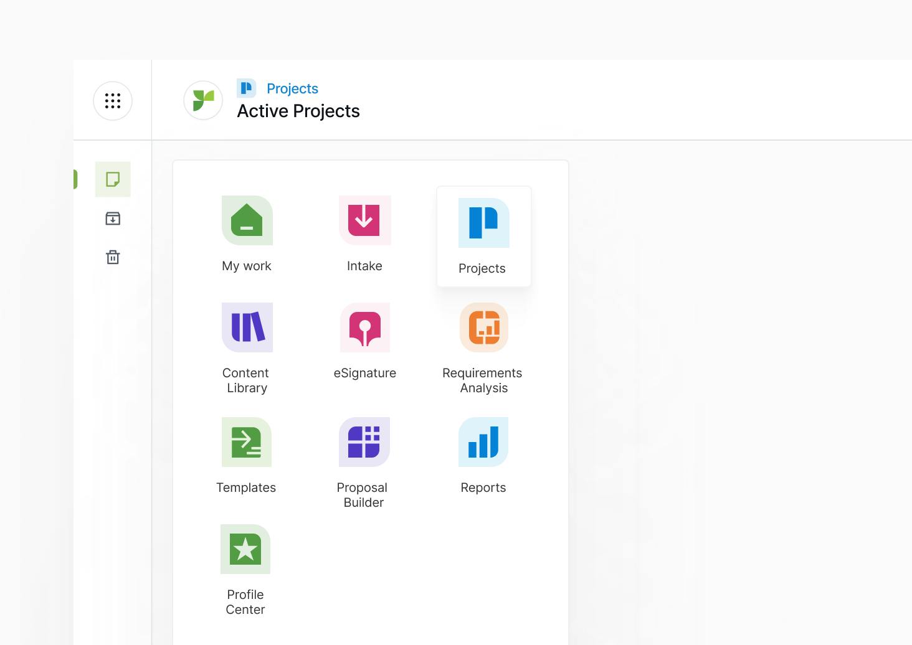Click the Profile Center label
The height and width of the screenshot is (645, 912).
click(x=245, y=602)
